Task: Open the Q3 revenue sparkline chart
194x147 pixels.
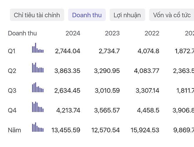Action: tap(38, 87)
